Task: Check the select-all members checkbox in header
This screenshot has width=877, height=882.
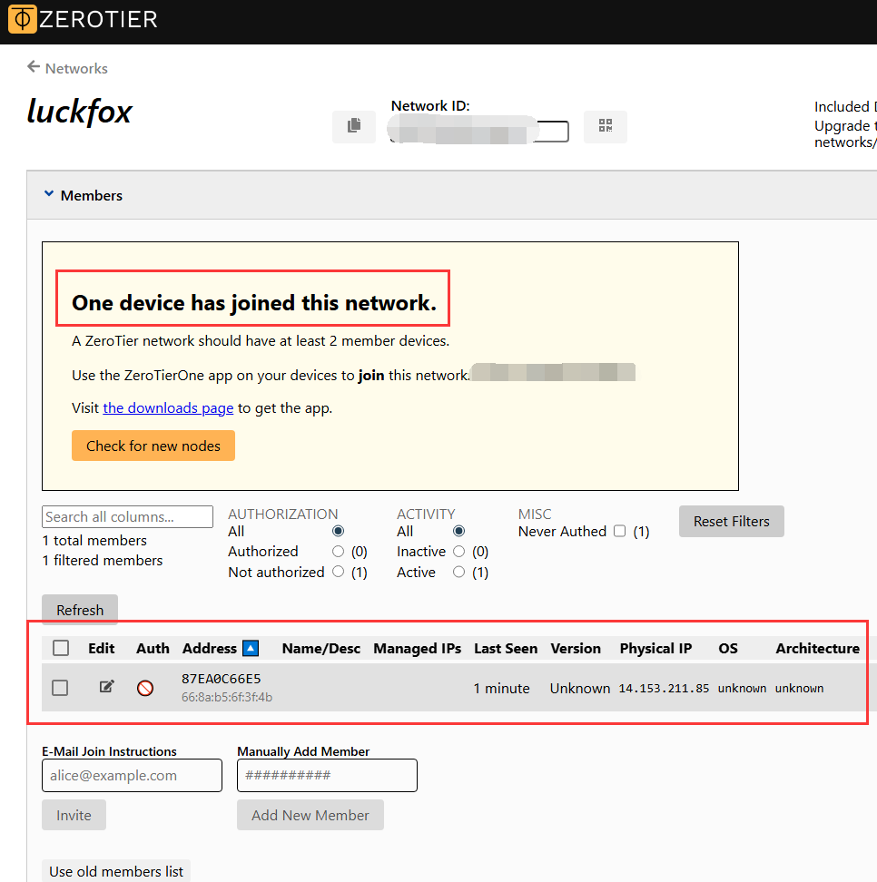Action: (x=61, y=648)
